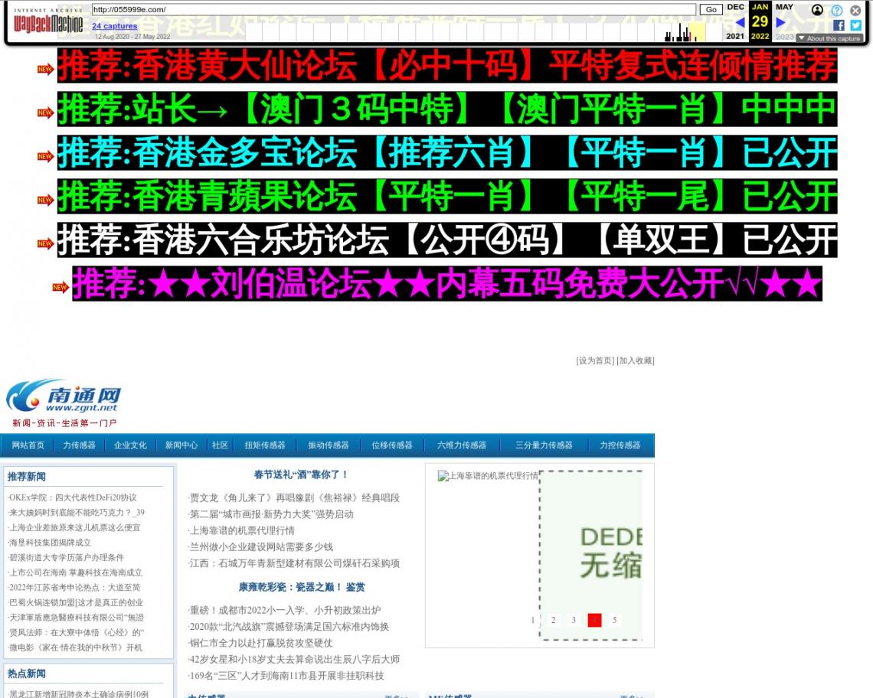873x698 pixels.
Task: Select the red highlighted carousel slide button
Action: (x=594, y=620)
